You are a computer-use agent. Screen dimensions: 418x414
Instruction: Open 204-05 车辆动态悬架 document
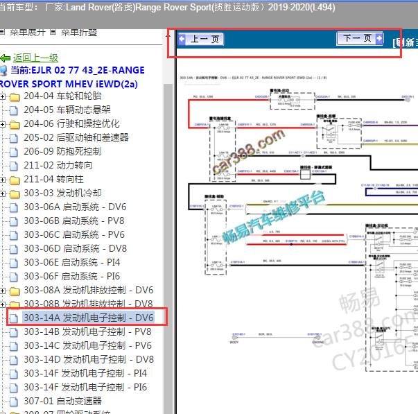(67, 110)
